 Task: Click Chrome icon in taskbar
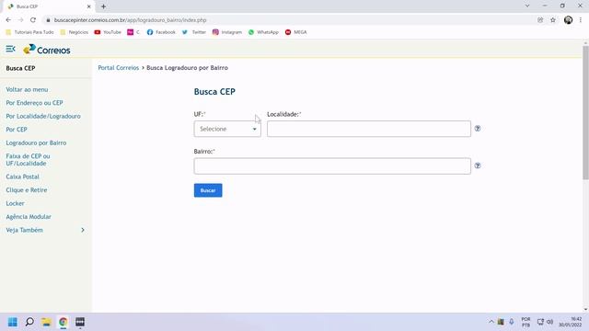64,322
